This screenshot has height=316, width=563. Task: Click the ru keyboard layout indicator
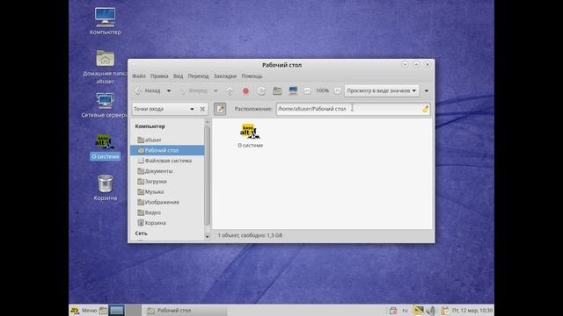point(405,310)
